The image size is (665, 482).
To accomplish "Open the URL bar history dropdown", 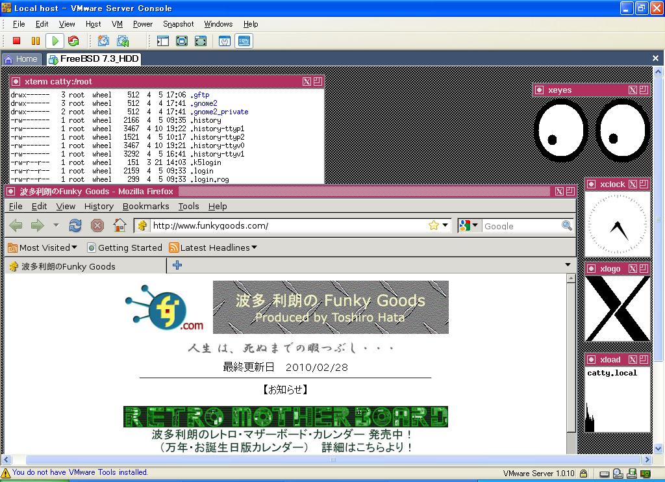I will (445, 225).
